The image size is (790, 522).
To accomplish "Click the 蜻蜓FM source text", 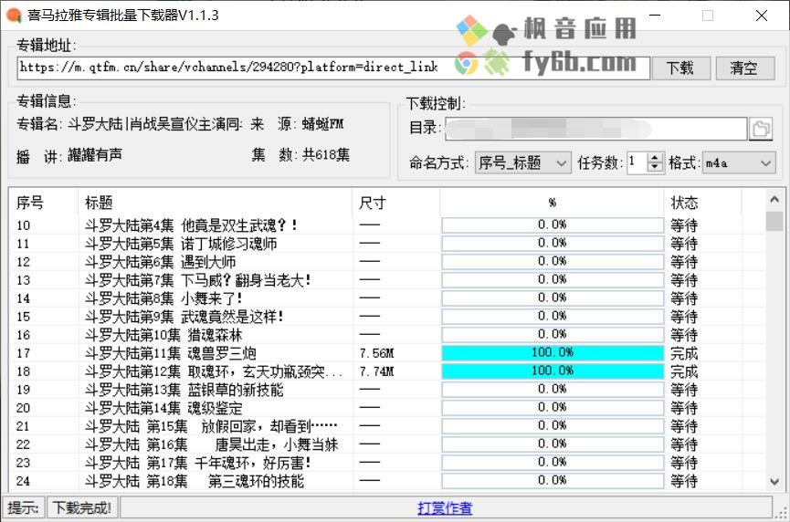I will pos(323,124).
